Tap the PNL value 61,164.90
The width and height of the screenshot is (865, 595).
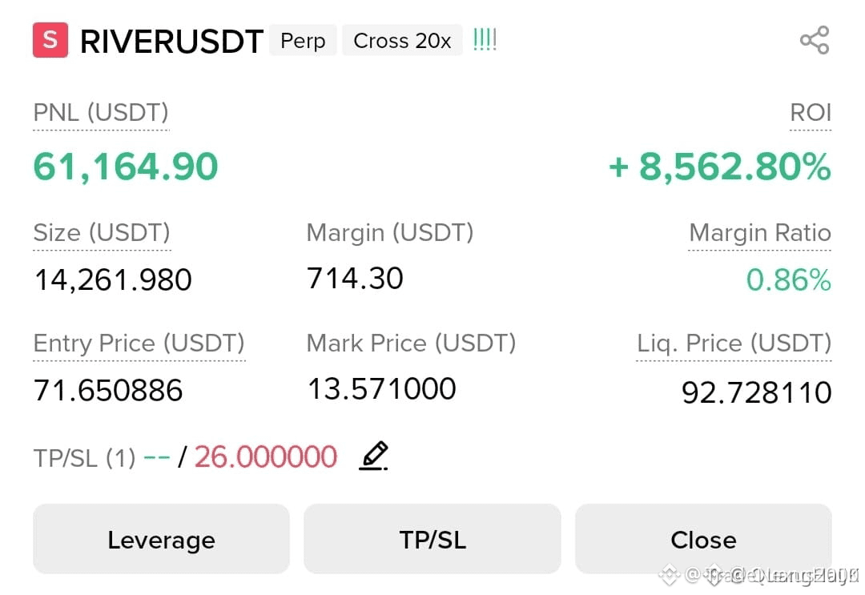[126, 167]
